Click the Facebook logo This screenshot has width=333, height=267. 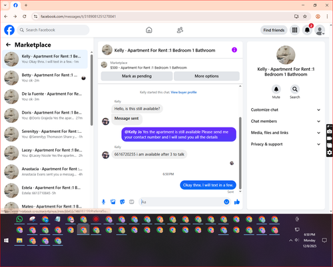(9, 30)
